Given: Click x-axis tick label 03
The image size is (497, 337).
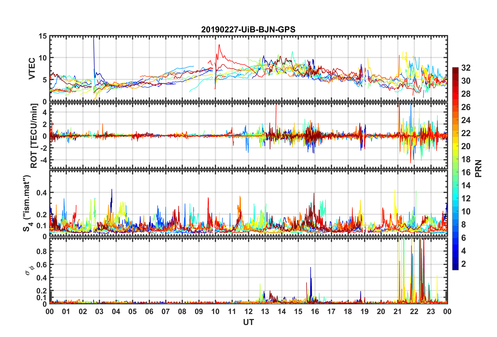Looking at the screenshot, I should [99, 311].
